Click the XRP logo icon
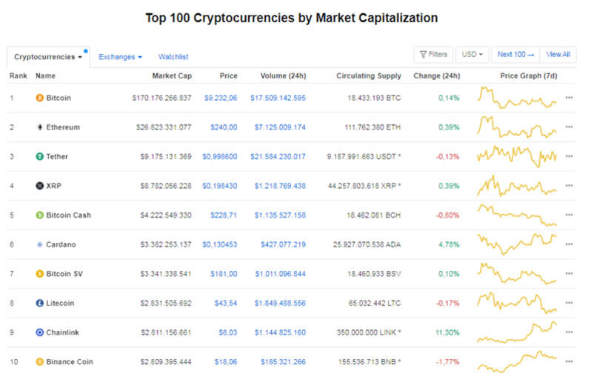The image size is (591, 376). click(40, 186)
